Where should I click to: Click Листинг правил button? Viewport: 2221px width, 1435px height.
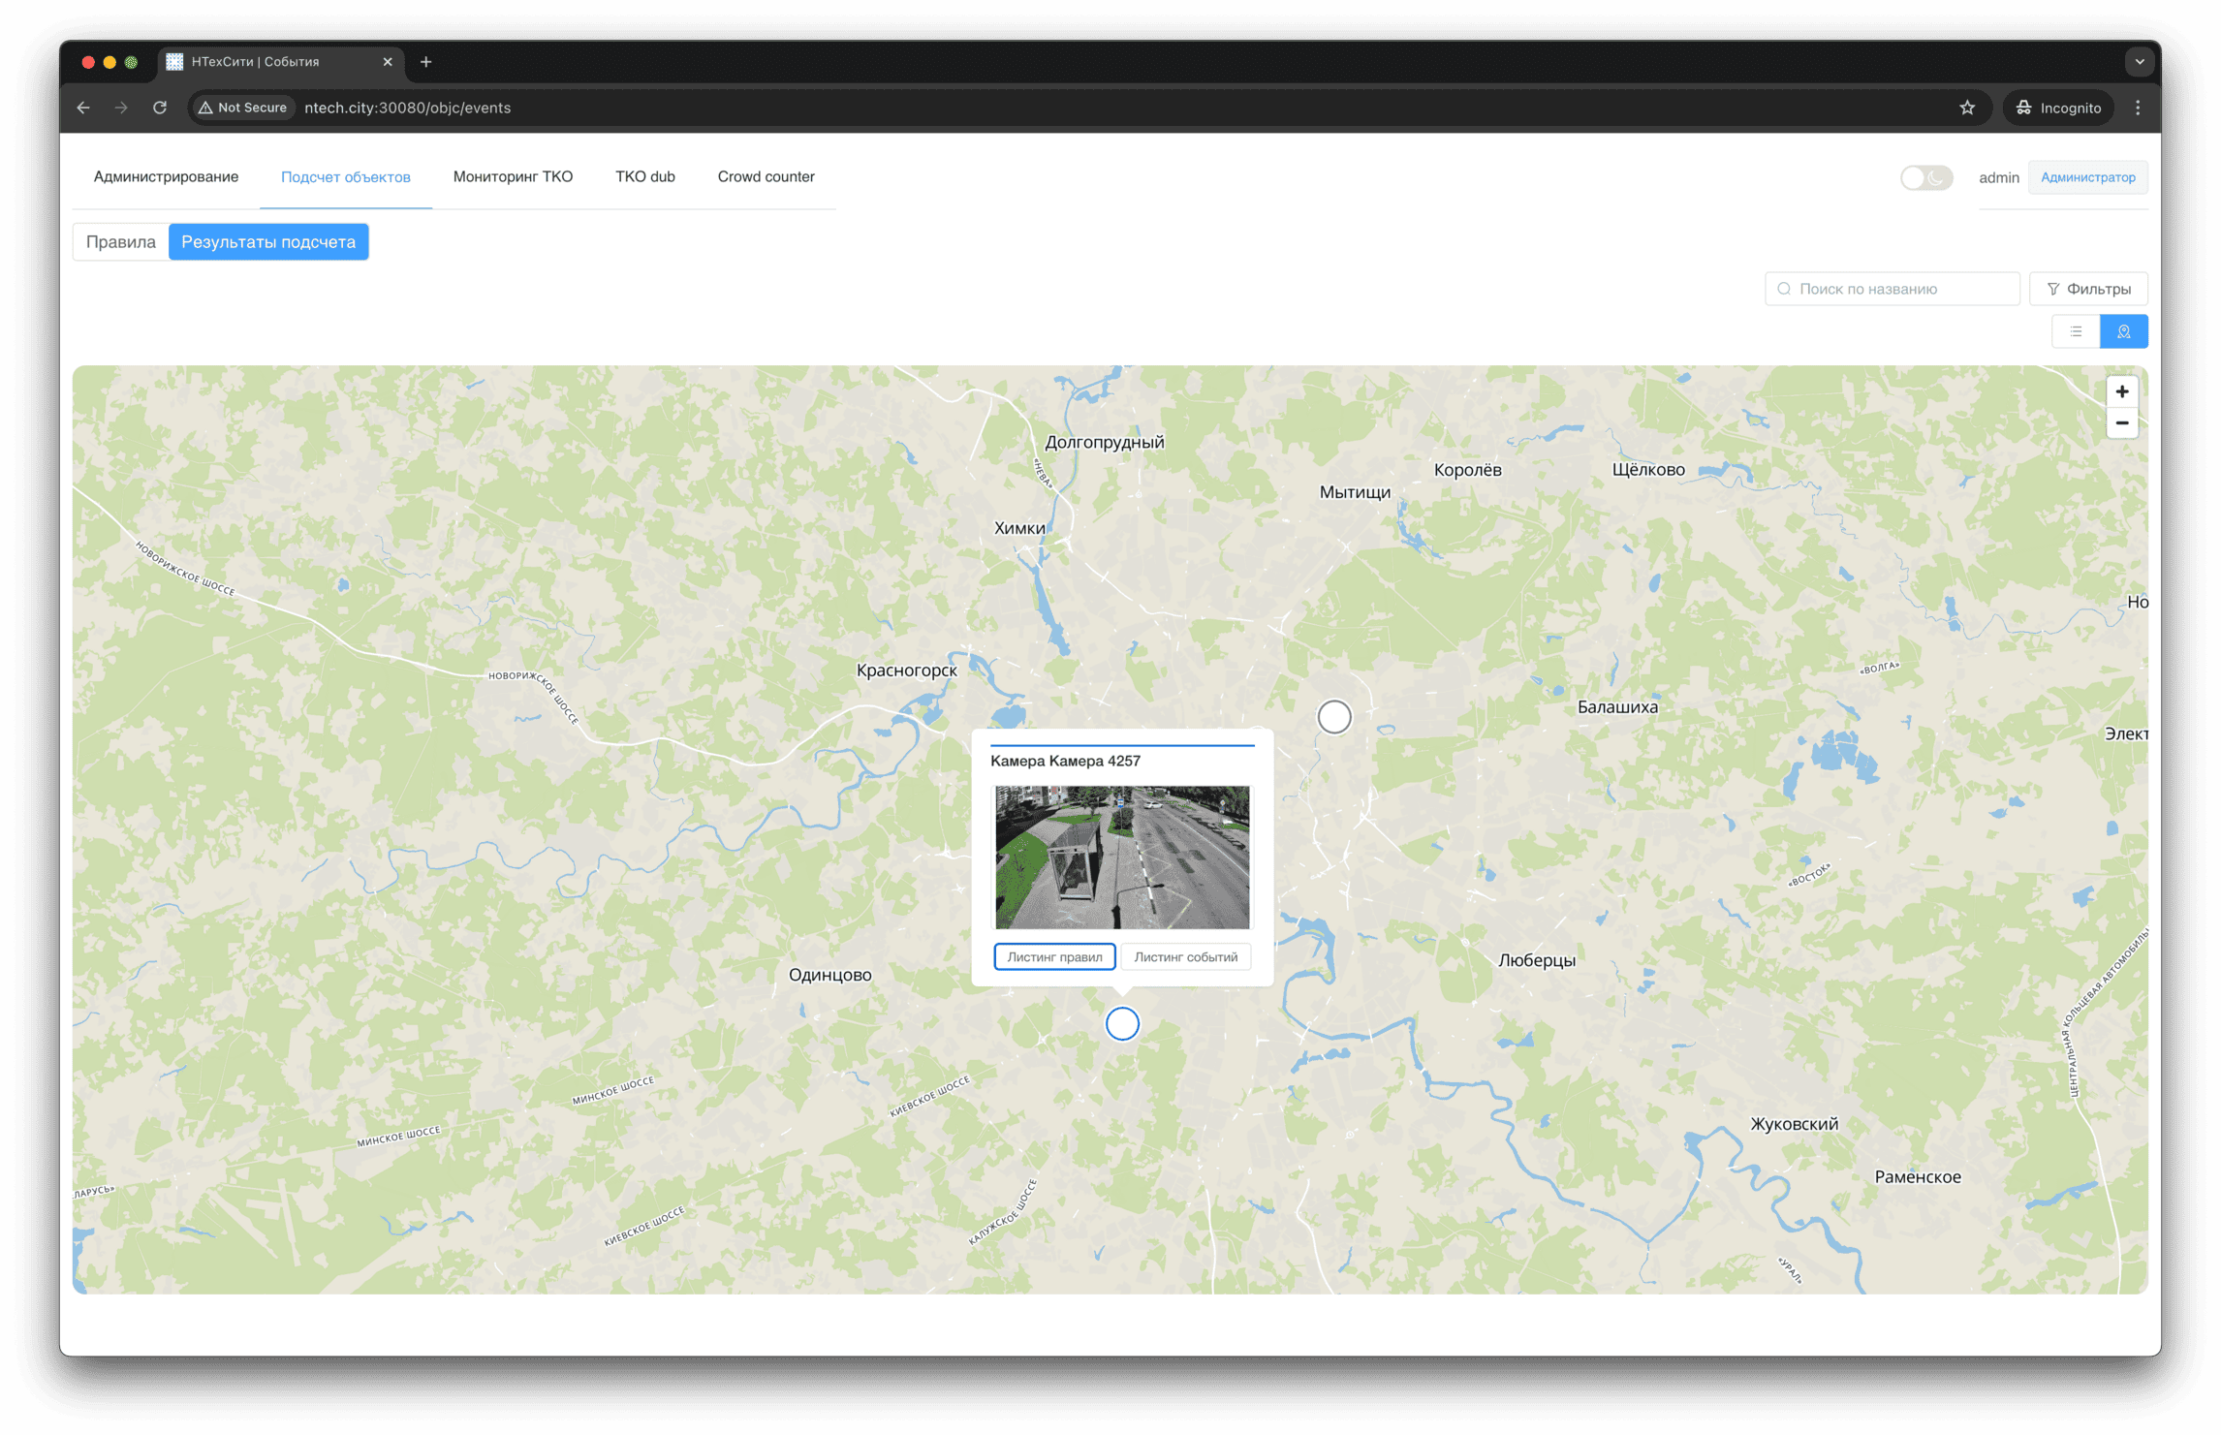[x=1054, y=956]
